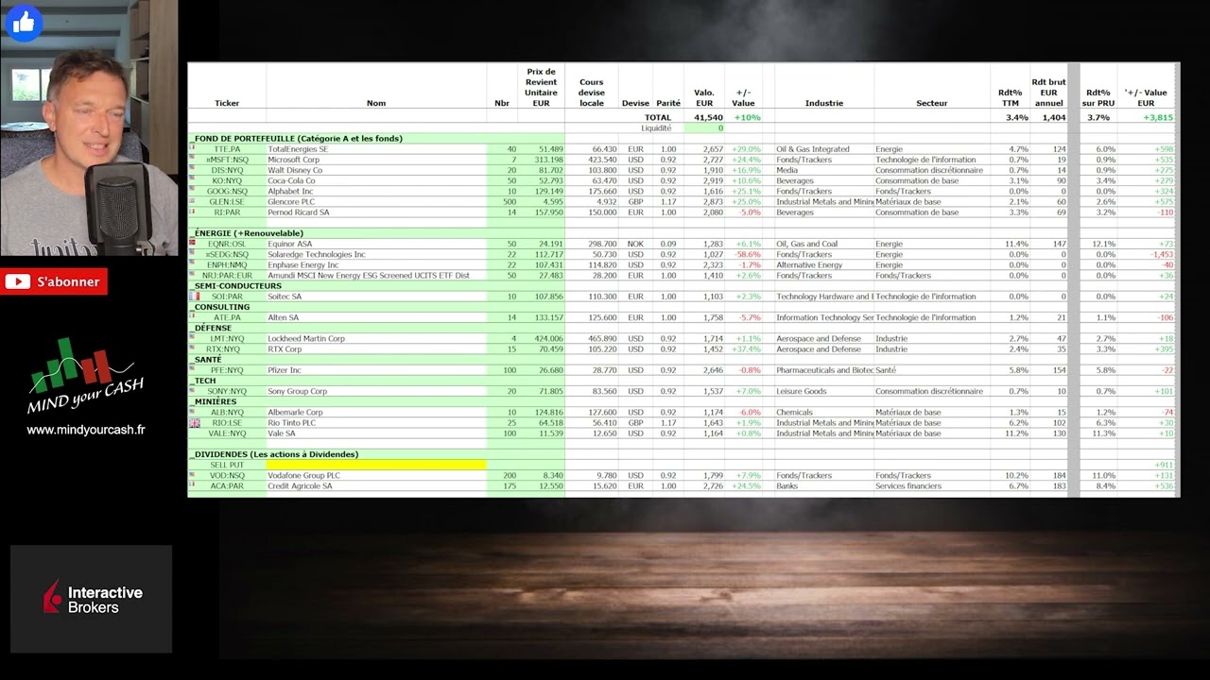Select the Rdt% sur PRU header
This screenshot has width=1210, height=680.
[x=1098, y=97]
